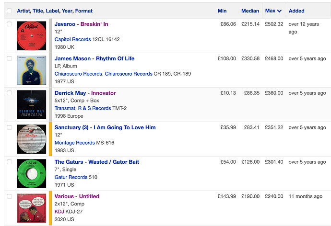The image size is (331, 226).
Task: Open Breakin' In release link
Action: (x=94, y=24)
